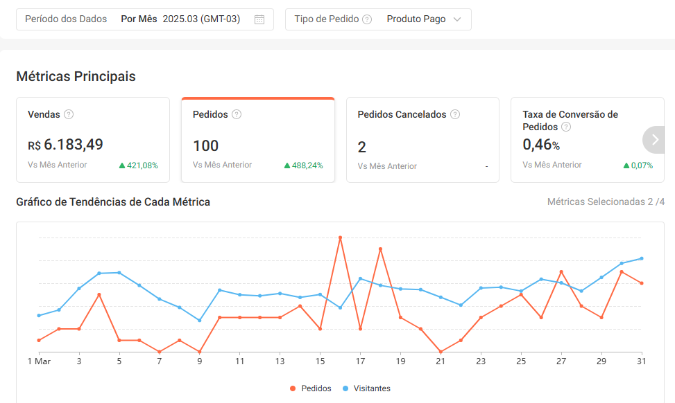Open the Período dos Dados date picker
This screenshot has height=403, width=675.
[145, 19]
